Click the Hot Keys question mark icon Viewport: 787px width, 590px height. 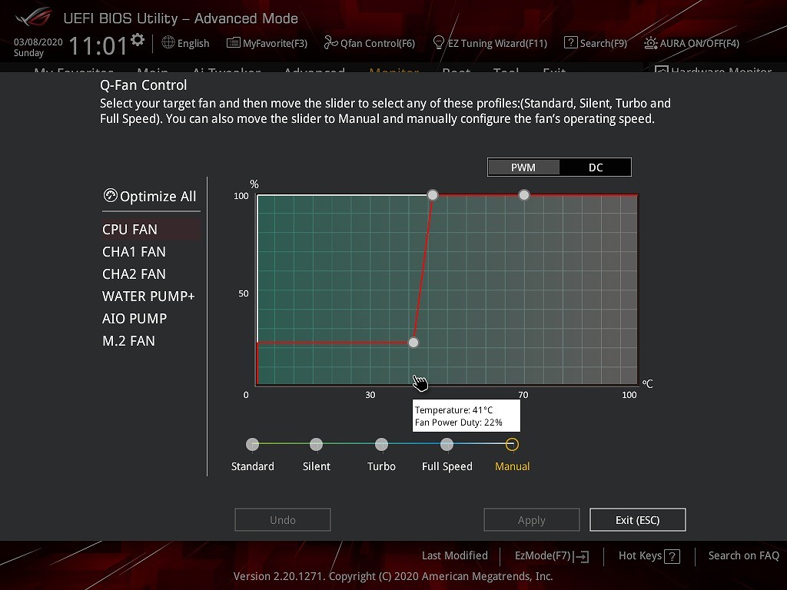click(x=672, y=556)
